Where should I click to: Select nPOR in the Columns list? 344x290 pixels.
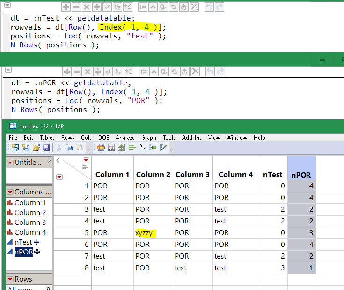click(24, 252)
